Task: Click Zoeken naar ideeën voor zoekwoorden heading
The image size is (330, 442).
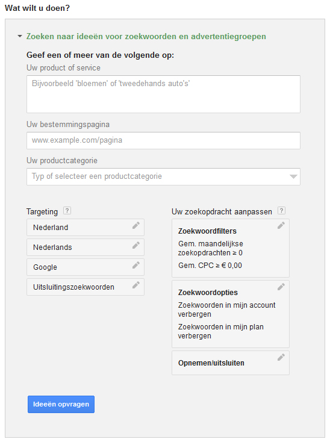Action: point(146,36)
